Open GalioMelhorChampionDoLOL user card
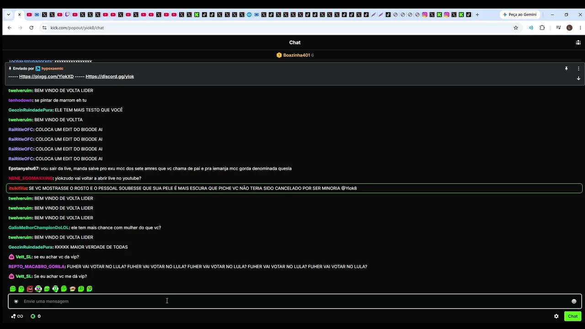585x329 pixels. click(x=38, y=228)
